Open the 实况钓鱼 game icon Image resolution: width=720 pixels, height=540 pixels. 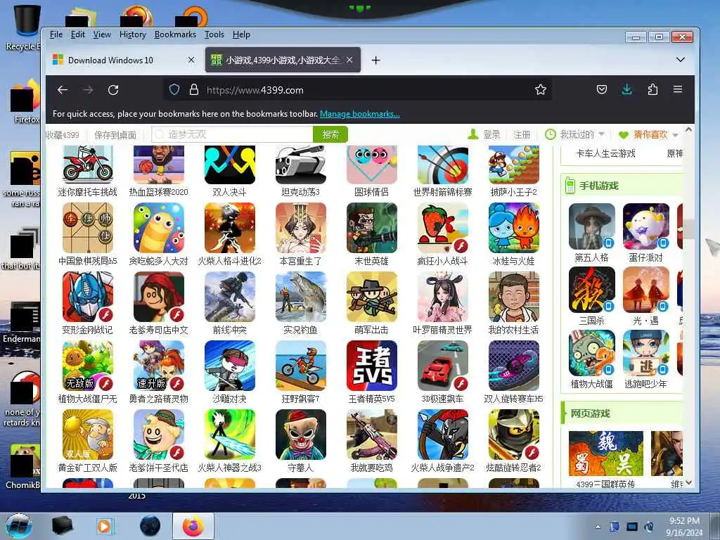pyautogui.click(x=301, y=297)
